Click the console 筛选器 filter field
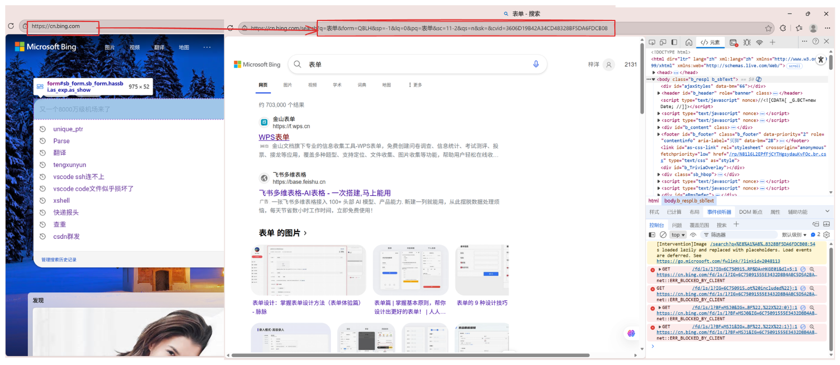Screen dimensions: 840x365 click(x=740, y=235)
